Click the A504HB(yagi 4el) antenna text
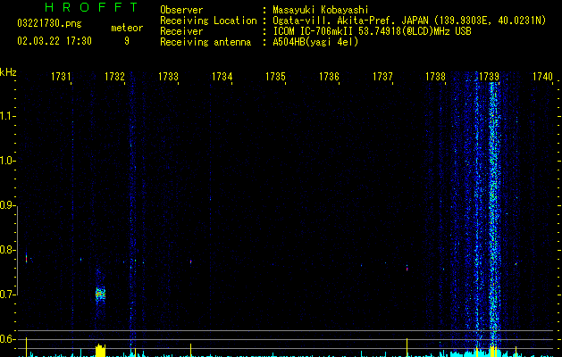The image size is (562, 357). coord(315,42)
